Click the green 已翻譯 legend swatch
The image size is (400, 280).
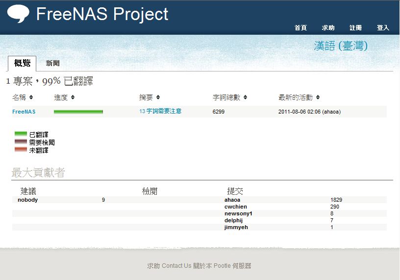(x=21, y=134)
